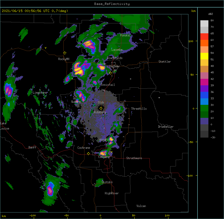Viewport: 224px width, 219px height.
Task: Click the Drumheller label
Action: pos(166,127)
